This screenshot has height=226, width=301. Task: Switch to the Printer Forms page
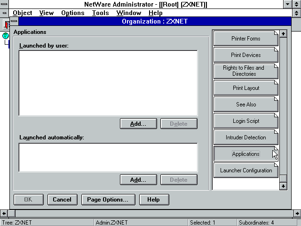pyautogui.click(x=246, y=39)
